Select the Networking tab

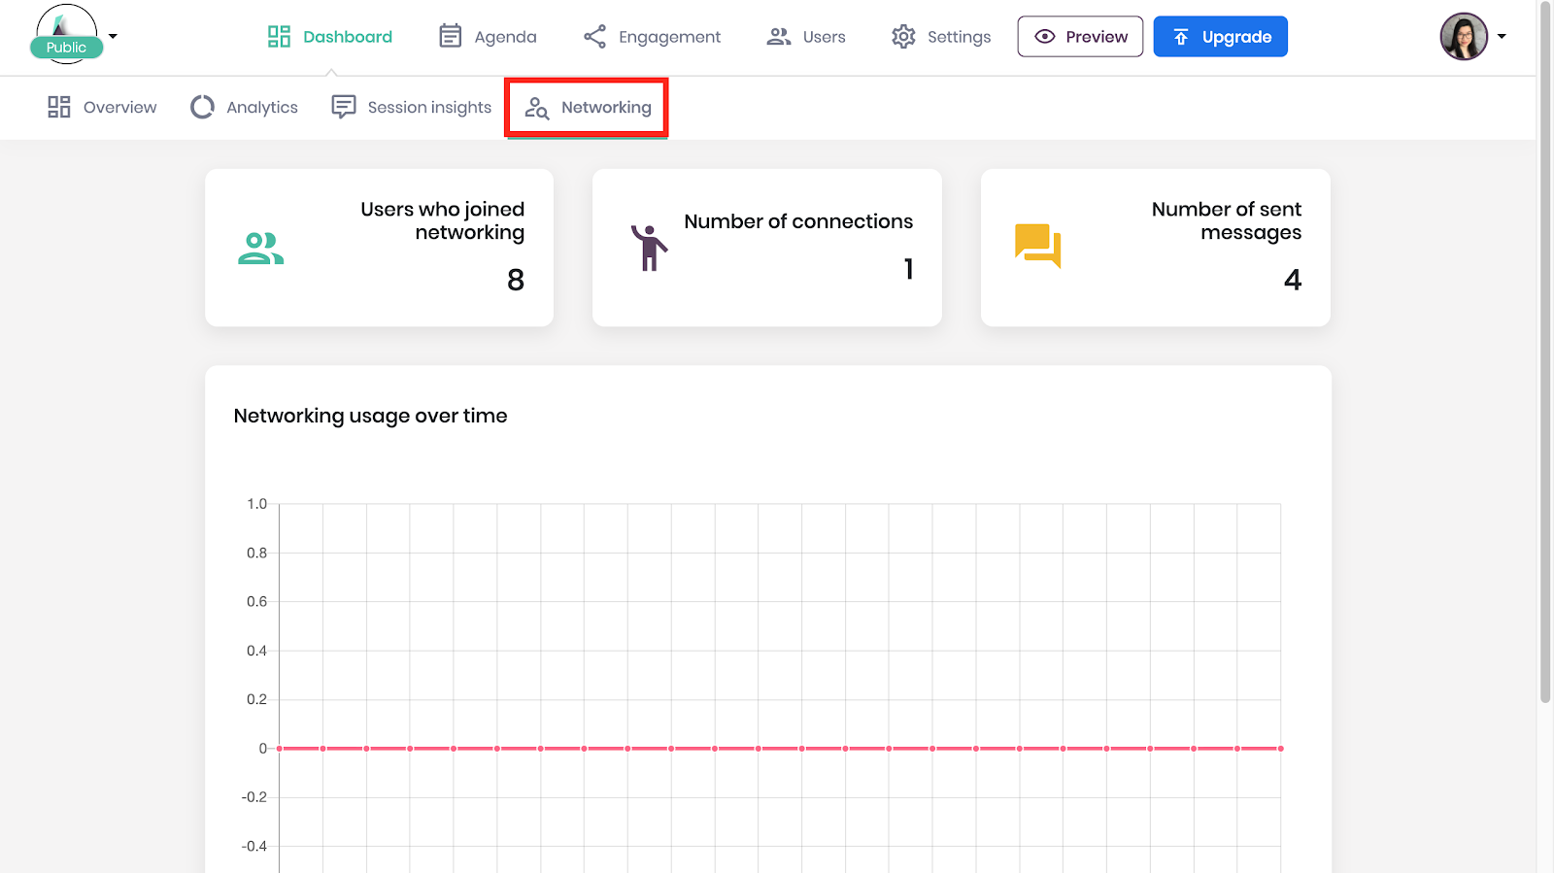587,107
